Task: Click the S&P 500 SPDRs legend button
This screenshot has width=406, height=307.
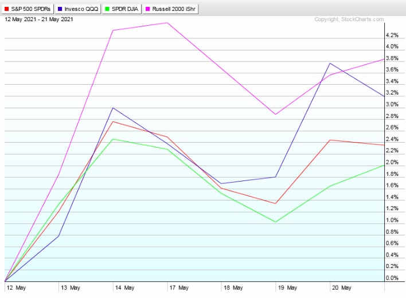Action: (28, 9)
